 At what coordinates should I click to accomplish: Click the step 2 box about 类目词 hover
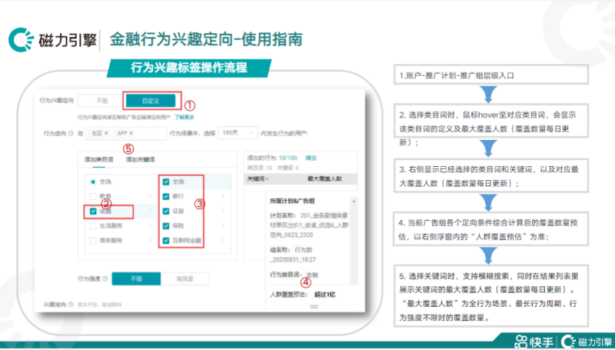pyautogui.click(x=491, y=121)
